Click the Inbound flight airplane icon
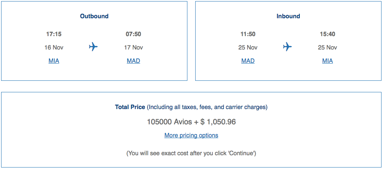This screenshot has height=169, width=383. point(287,47)
